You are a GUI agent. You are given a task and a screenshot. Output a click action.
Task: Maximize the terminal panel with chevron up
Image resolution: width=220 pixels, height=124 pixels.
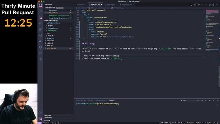click(x=213, y=101)
